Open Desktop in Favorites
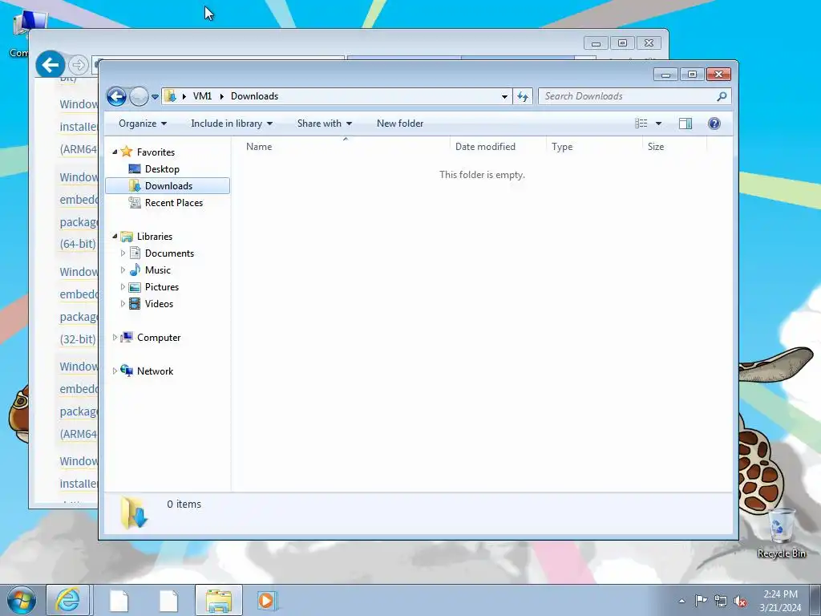Viewport: 821px width, 616px height. pos(162,169)
